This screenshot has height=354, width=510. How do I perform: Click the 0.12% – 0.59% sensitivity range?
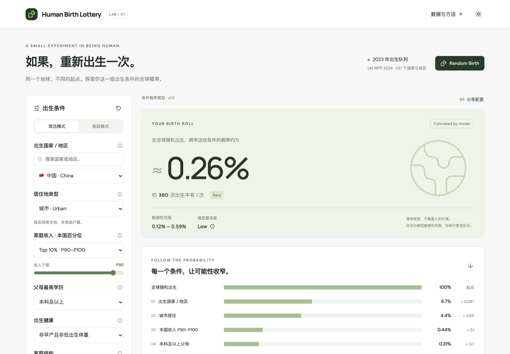[169, 227]
